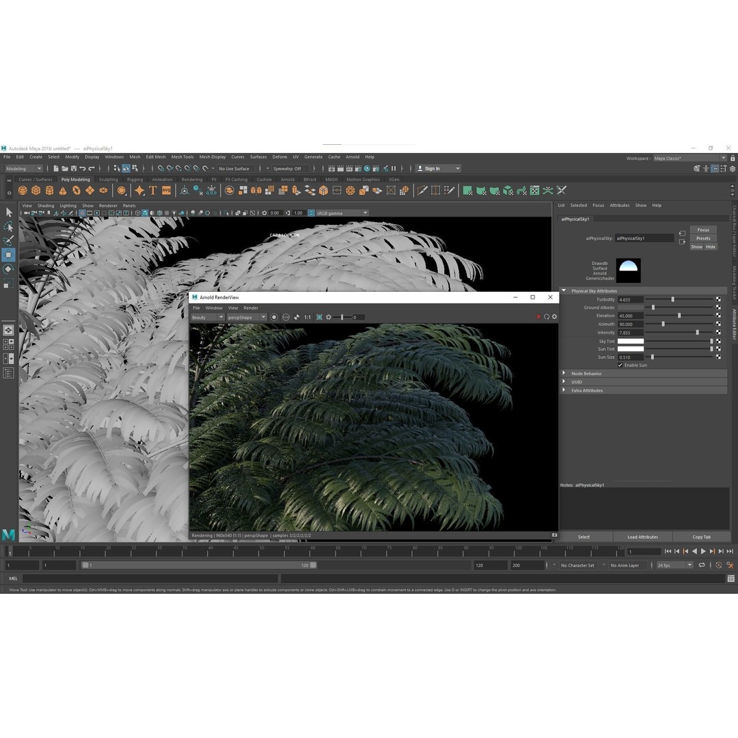Image resolution: width=738 pixels, height=738 pixels.
Task: Select the Rotate tool in toolbox
Action: click(x=8, y=269)
